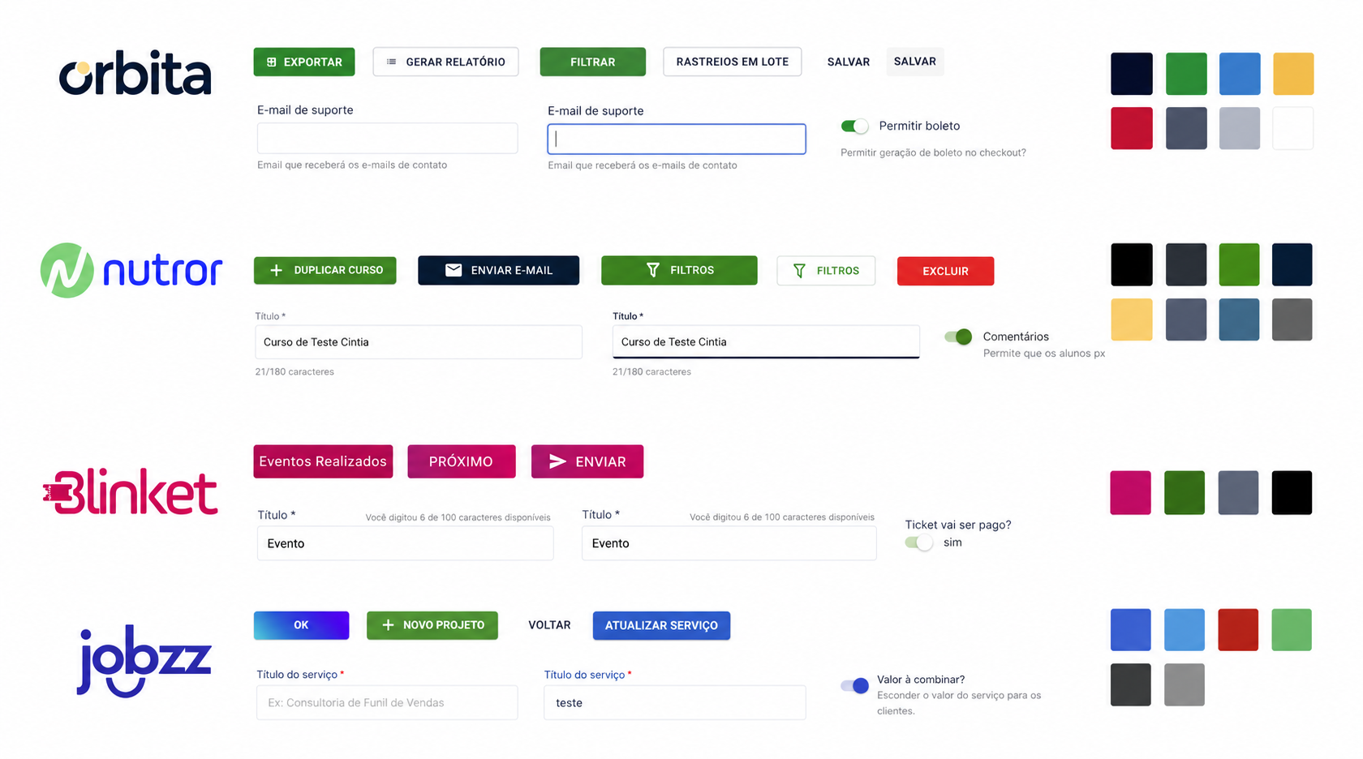
Task: Click the paper plane icon on Enviar
Action: (x=557, y=461)
